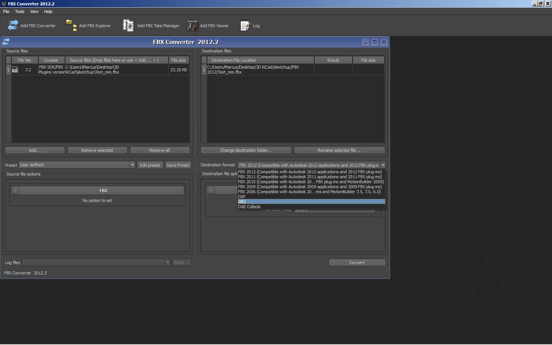The image size is (552, 345).
Task: Click the Add FBX Converter icon
Action: tap(13, 26)
